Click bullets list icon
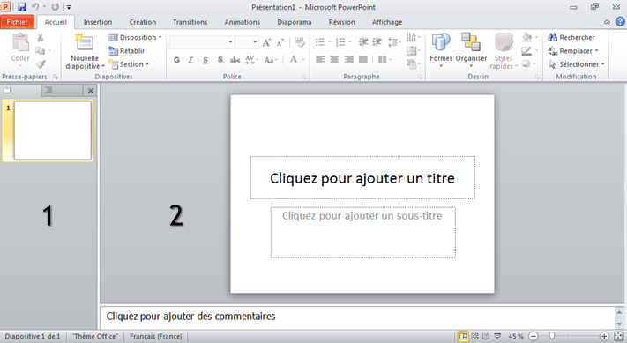This screenshot has height=343, width=627. 320,42
